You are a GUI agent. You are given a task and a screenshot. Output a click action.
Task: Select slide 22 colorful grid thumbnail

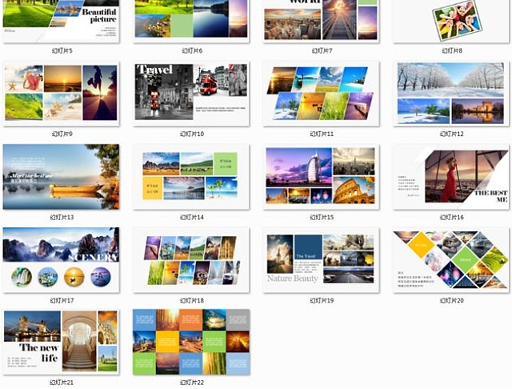pyautogui.click(x=191, y=343)
